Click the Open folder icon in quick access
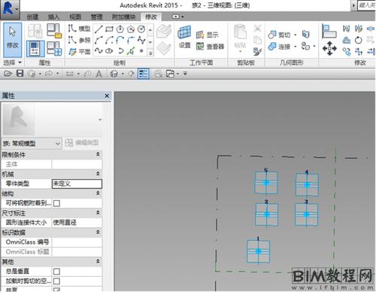The width and height of the screenshot is (376, 292). (8, 74)
